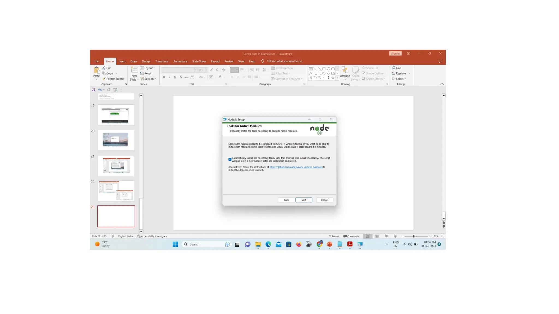The height and width of the screenshot is (314, 559).
Task: Undo the last action via the arrow icon
Action: pos(100,90)
